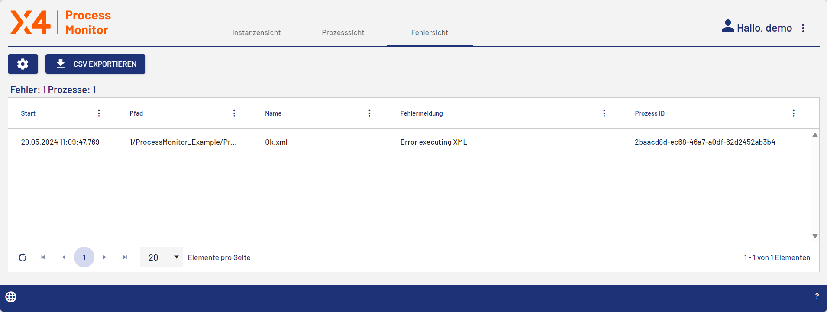
Task: Select the Ok.xml error row
Action: click(276, 142)
